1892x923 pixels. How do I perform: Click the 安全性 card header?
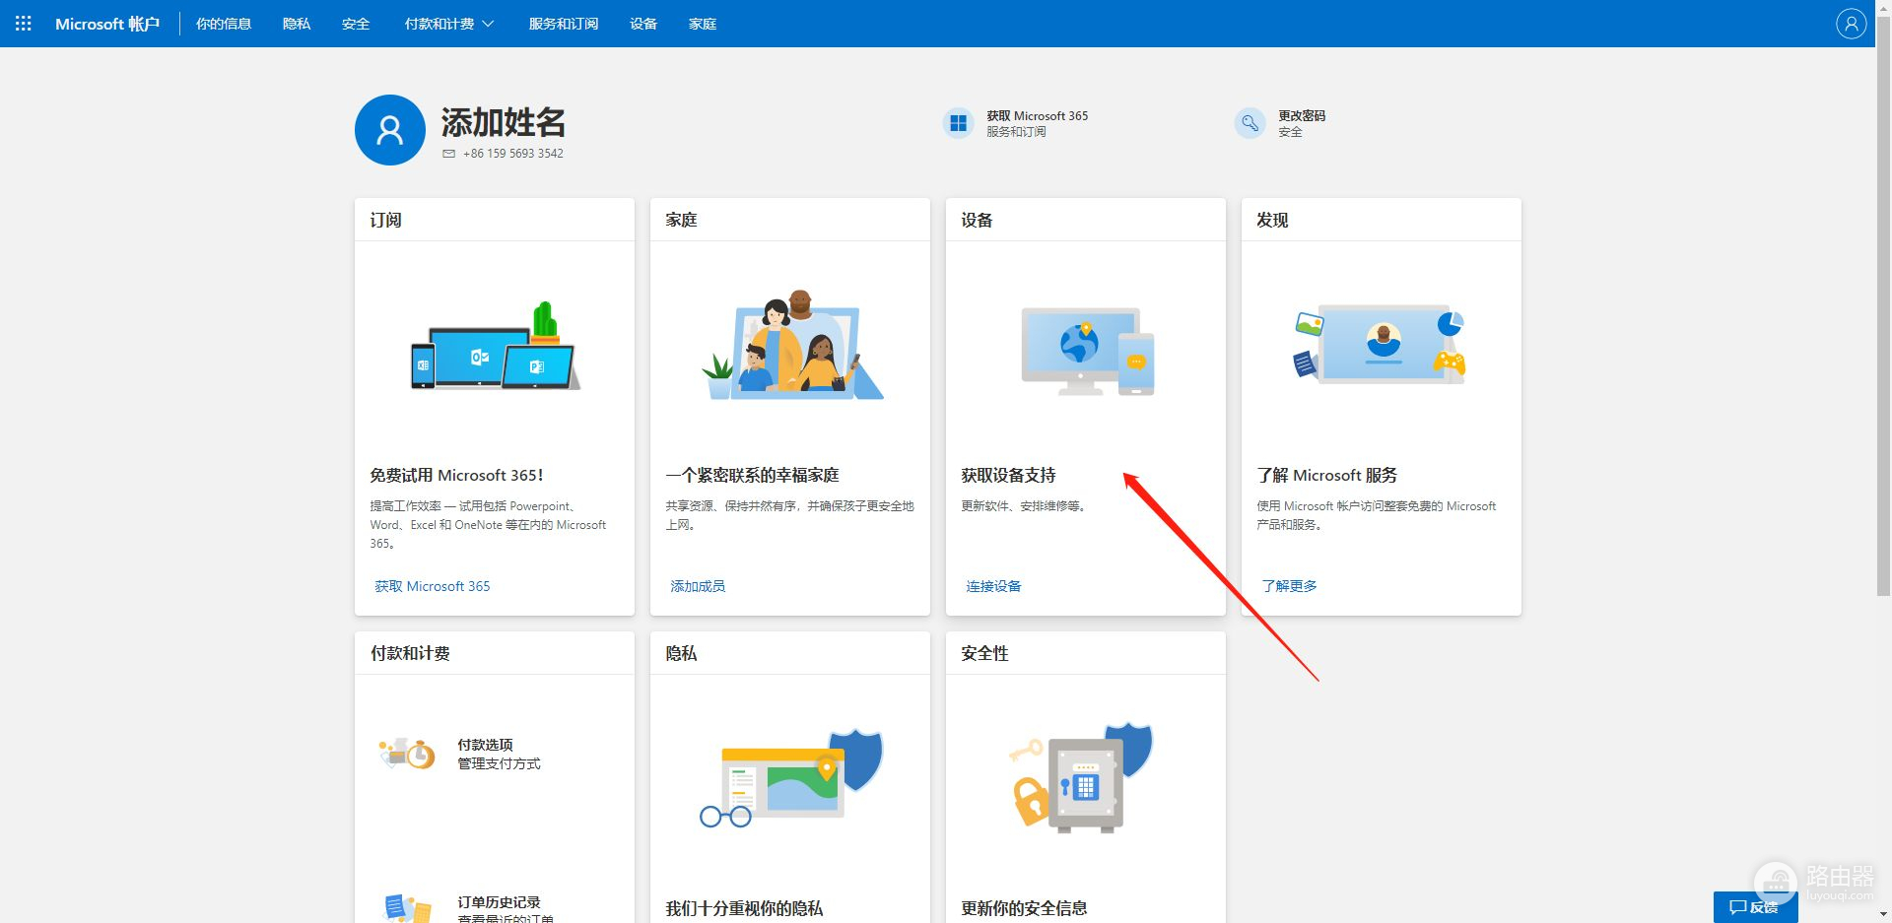[985, 653]
